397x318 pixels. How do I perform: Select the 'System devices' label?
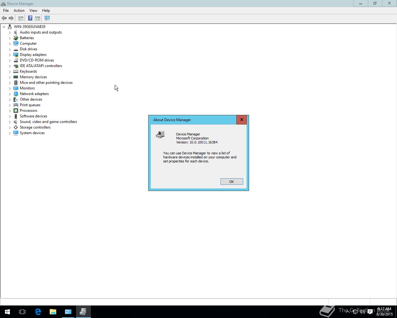[32, 133]
